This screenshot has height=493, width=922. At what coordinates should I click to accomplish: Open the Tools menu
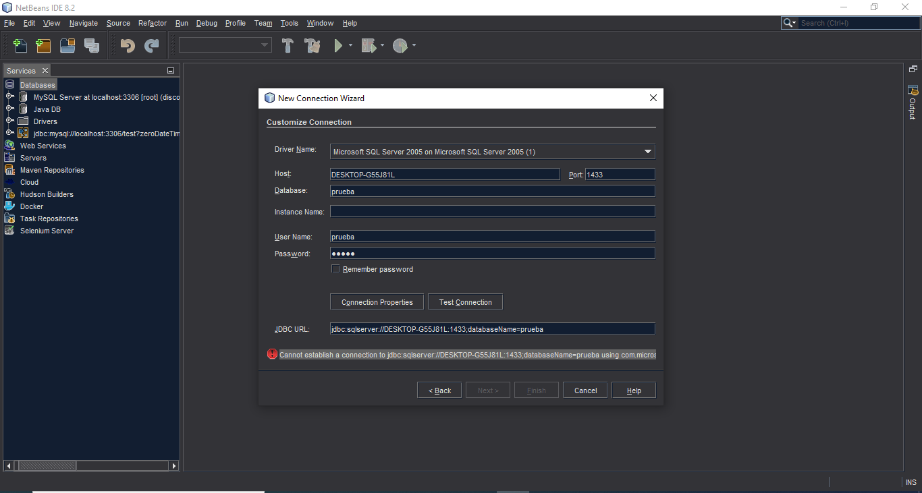pos(290,23)
